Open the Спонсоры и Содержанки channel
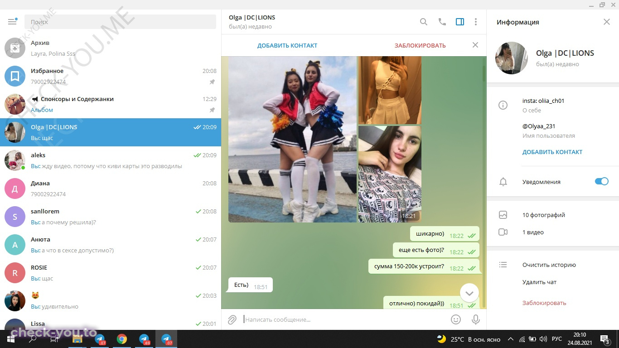The height and width of the screenshot is (348, 619). [x=111, y=104]
